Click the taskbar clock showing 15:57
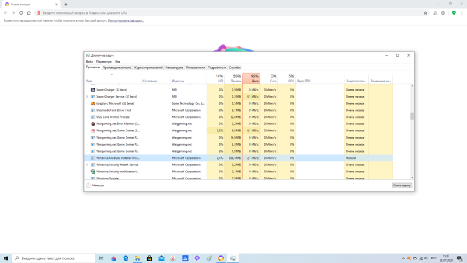Viewport: 467px width, 263px height. [446, 258]
